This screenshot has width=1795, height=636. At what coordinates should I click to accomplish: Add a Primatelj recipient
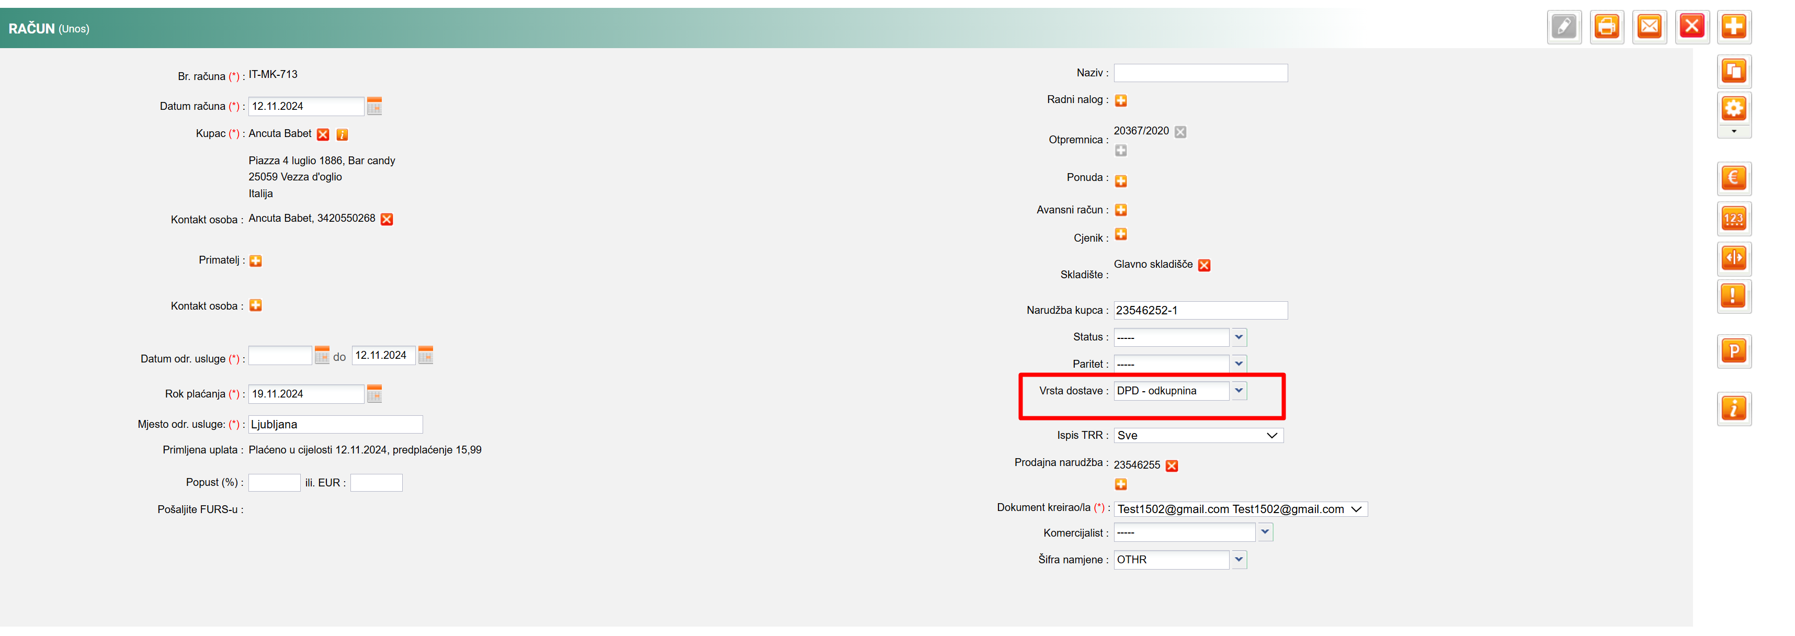256,261
